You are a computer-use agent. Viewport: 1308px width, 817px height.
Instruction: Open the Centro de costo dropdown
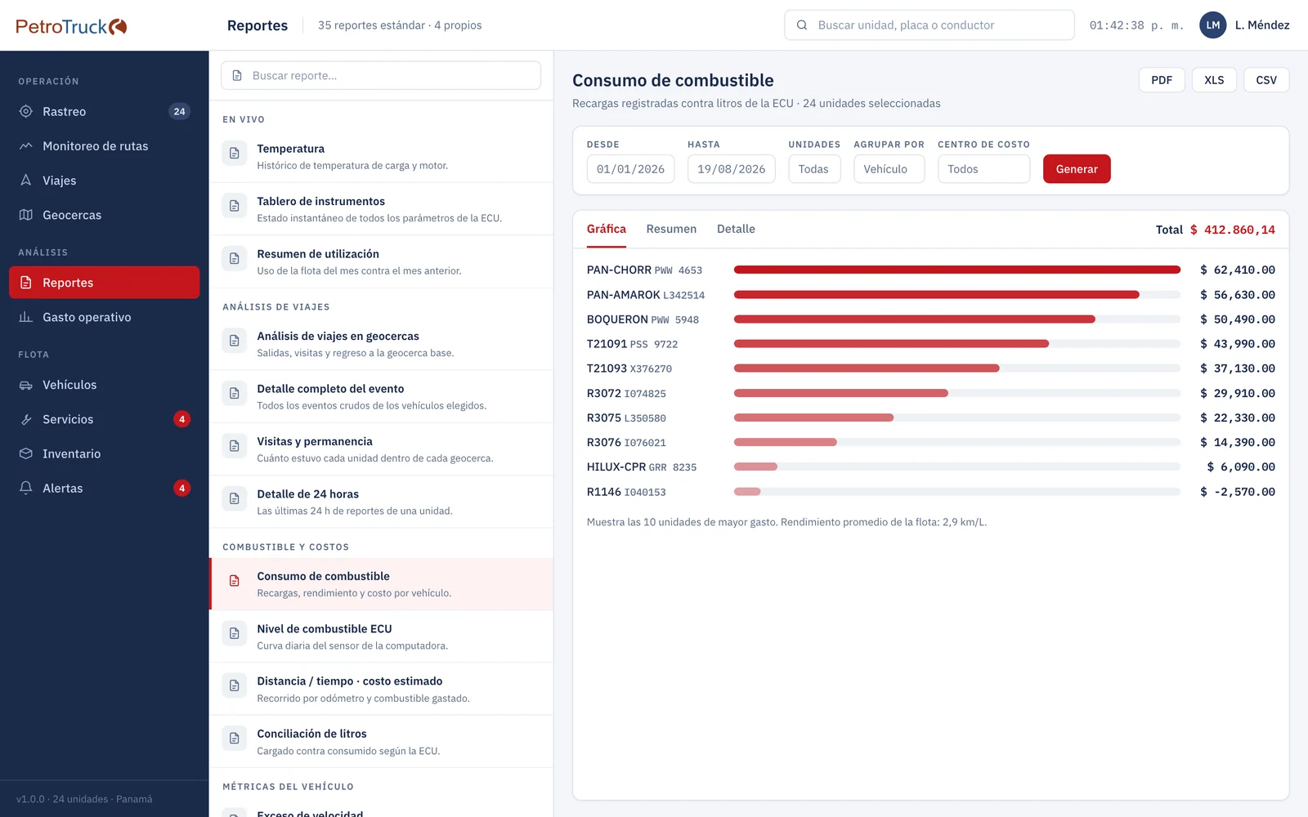pos(983,169)
